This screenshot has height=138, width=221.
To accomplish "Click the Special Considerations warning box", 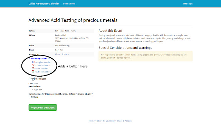I will point(145,56).
